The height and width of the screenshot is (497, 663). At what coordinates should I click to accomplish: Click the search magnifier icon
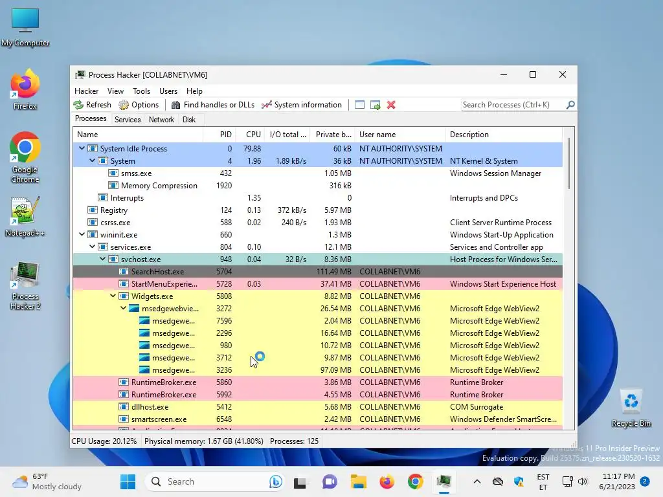(x=570, y=104)
